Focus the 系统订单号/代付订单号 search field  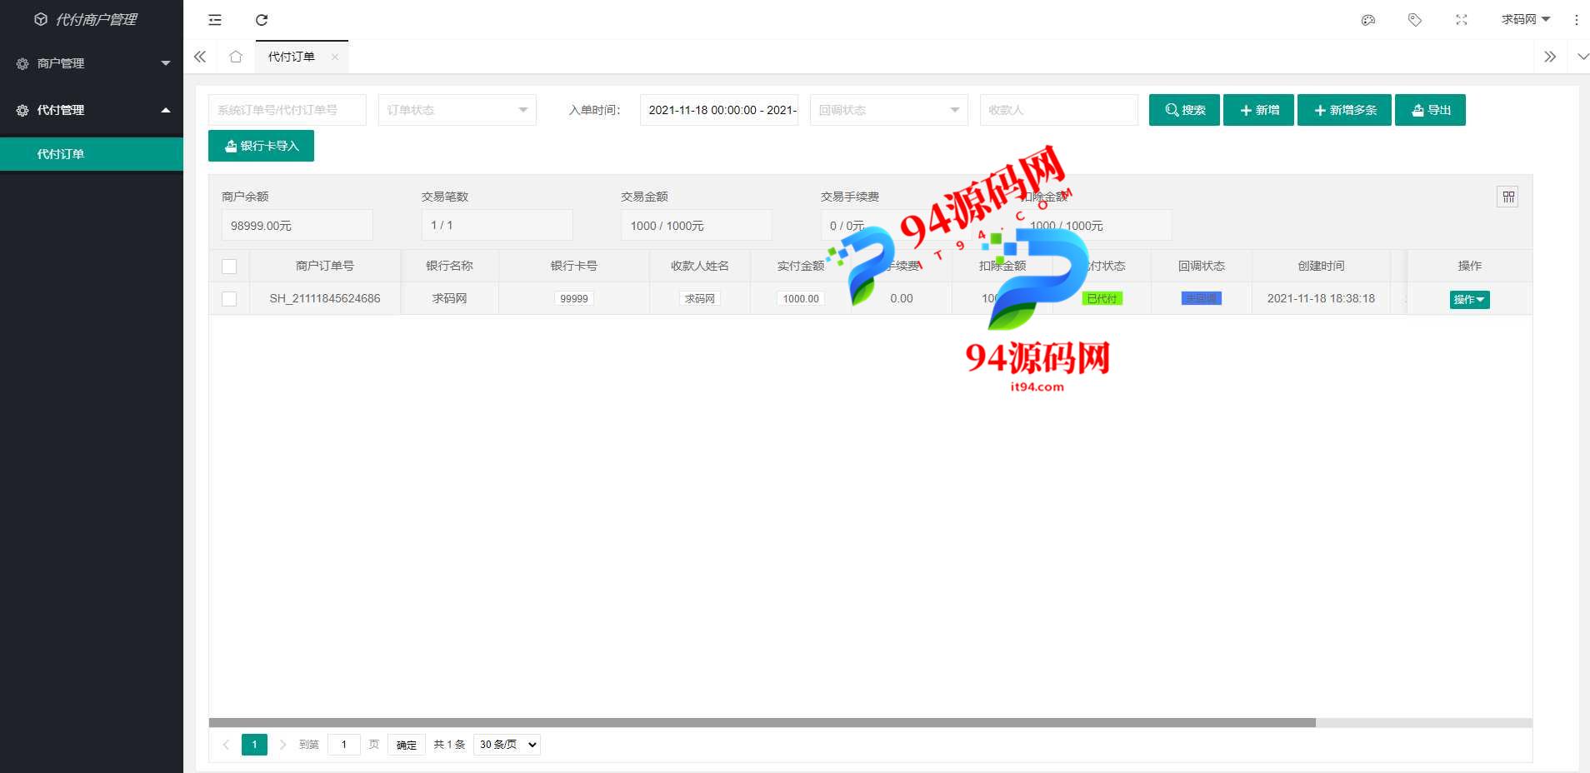287,110
